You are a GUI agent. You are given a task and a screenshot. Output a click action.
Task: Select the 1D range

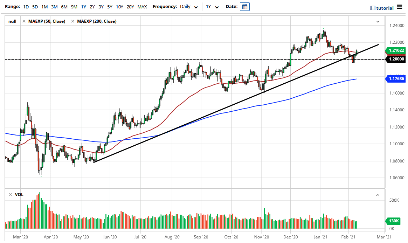pyautogui.click(x=26, y=7)
